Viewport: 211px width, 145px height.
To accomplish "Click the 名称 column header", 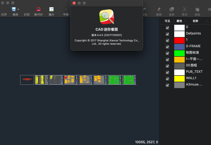I will tap(195, 21).
